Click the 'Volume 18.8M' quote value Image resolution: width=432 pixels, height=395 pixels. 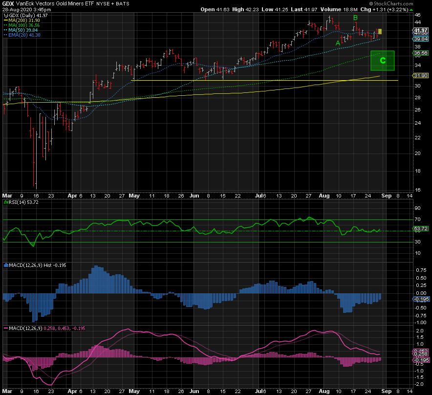click(339, 10)
